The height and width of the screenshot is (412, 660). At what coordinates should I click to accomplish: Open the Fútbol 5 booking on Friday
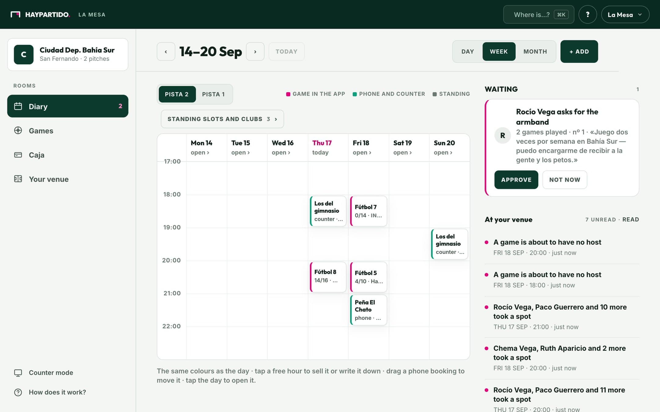pos(368,277)
